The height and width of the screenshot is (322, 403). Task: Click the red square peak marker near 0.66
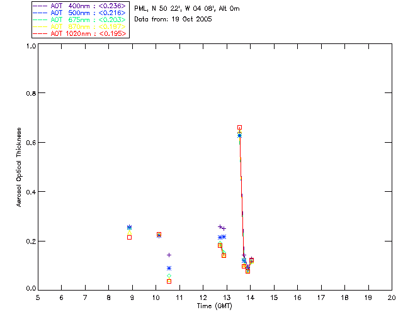point(239,128)
